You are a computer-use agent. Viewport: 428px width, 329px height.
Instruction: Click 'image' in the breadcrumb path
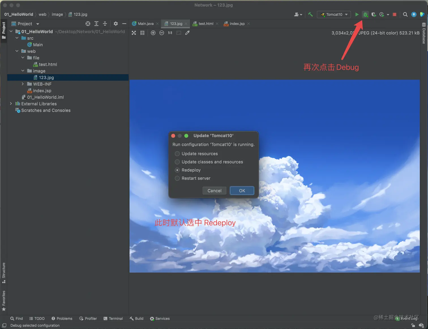coord(57,14)
